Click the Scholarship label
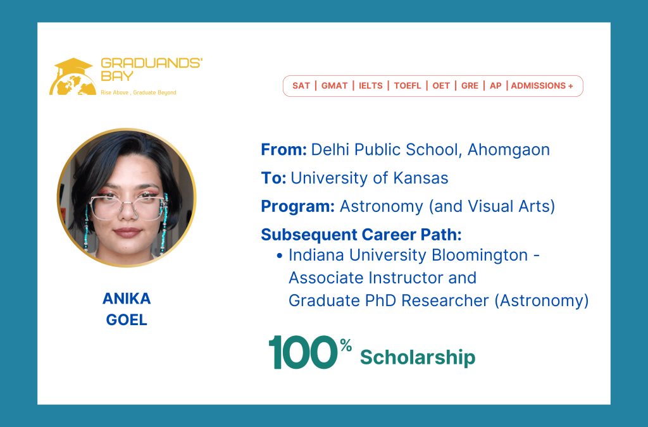648x427 pixels. [x=418, y=357]
